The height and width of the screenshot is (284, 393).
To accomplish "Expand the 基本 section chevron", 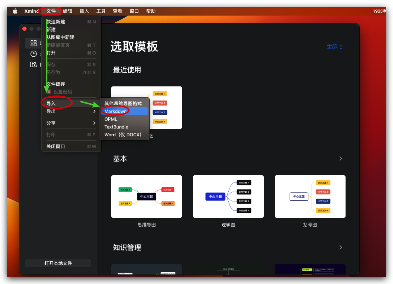I will (x=341, y=158).
